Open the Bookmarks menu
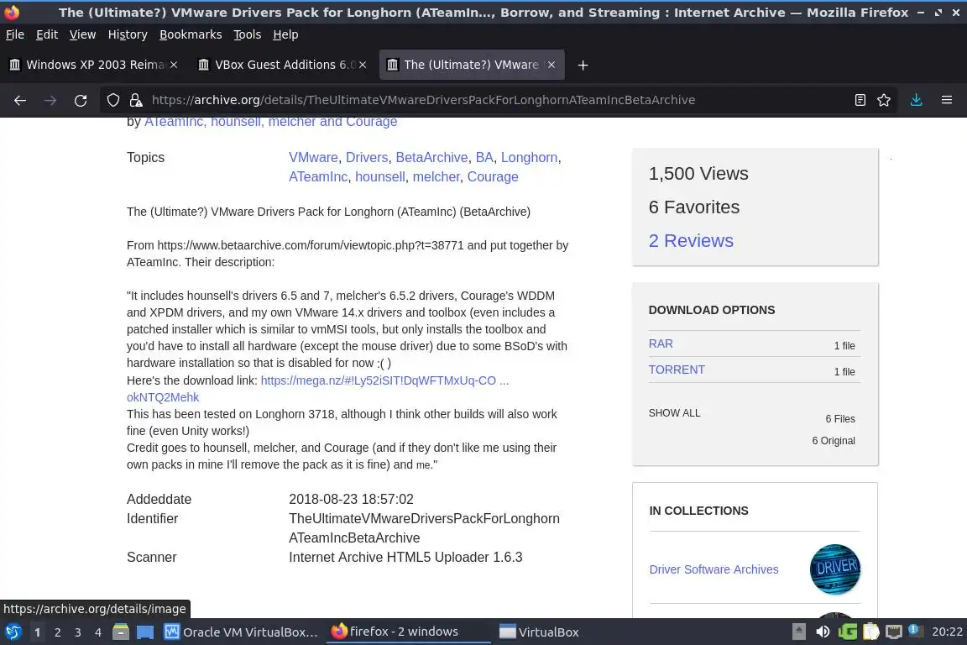Image resolution: width=967 pixels, height=645 pixels. click(x=191, y=34)
